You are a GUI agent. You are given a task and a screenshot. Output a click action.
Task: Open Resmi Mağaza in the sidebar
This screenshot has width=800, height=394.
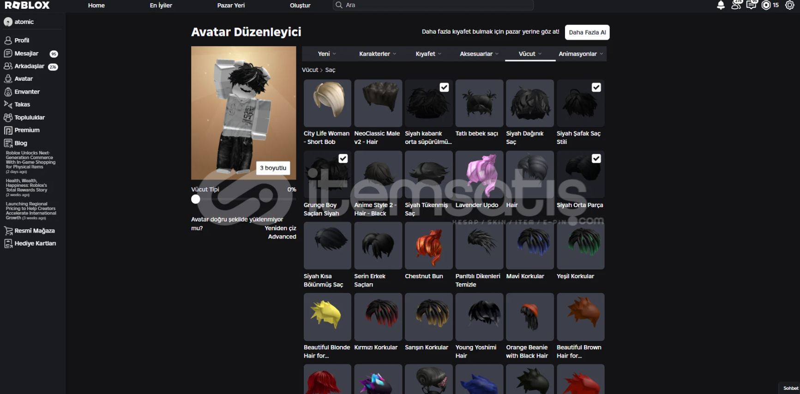(30, 231)
